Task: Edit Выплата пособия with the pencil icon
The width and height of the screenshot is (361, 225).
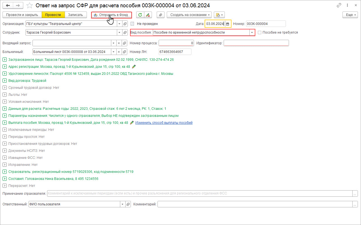Action: pyautogui.click(x=132, y=123)
